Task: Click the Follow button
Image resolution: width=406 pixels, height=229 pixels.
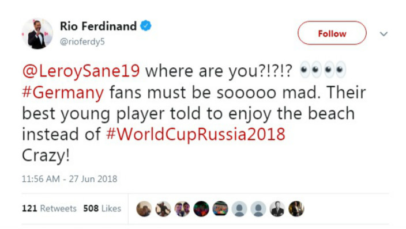Action: [332, 33]
